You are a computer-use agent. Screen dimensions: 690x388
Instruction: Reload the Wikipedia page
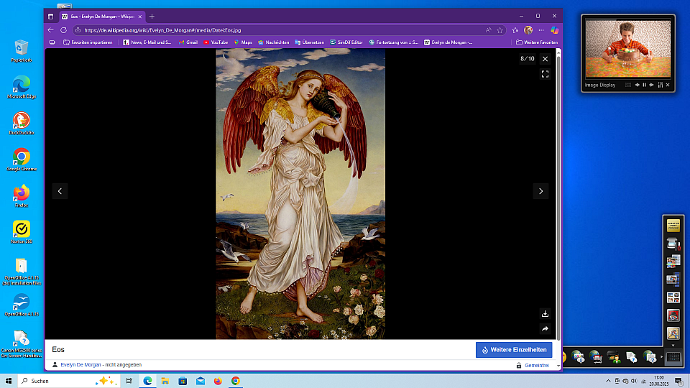point(63,30)
